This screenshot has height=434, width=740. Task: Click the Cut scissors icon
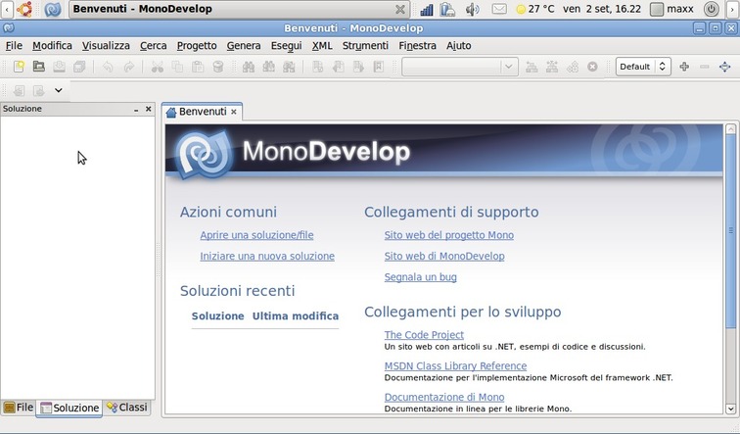(x=158, y=67)
